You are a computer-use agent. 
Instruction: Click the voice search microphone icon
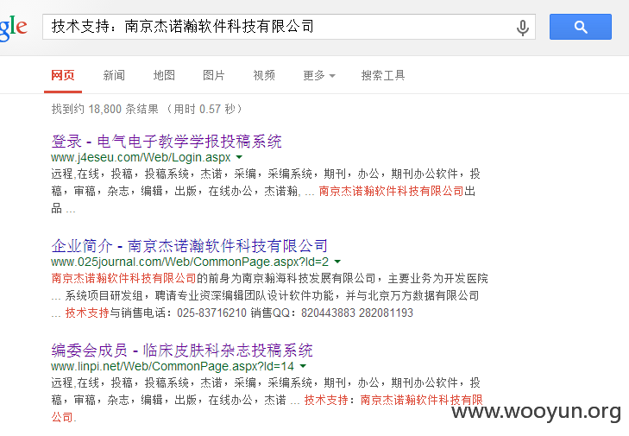point(522,28)
